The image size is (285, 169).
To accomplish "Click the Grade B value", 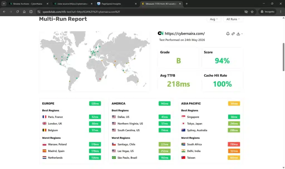I will click(178, 61).
